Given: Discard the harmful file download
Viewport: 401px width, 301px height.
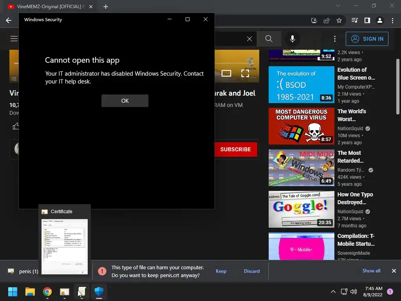Looking at the screenshot, I should point(252,271).
